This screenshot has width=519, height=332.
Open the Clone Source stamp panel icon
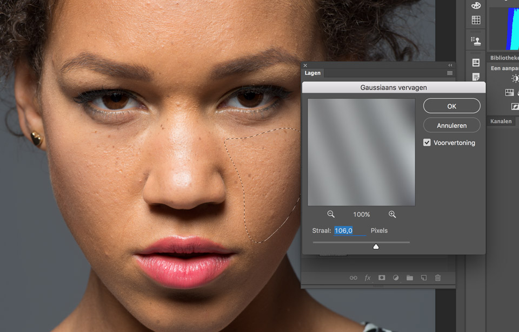[x=476, y=40]
